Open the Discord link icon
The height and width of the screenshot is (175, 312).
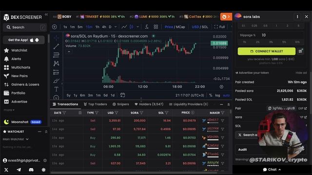31,170
